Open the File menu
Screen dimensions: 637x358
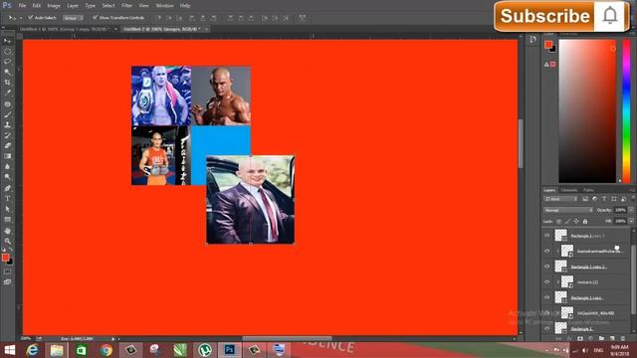click(x=22, y=6)
